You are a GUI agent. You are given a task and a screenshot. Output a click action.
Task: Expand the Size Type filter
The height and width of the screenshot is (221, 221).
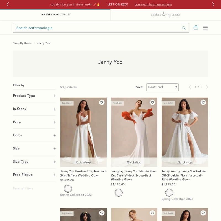(x=35, y=162)
